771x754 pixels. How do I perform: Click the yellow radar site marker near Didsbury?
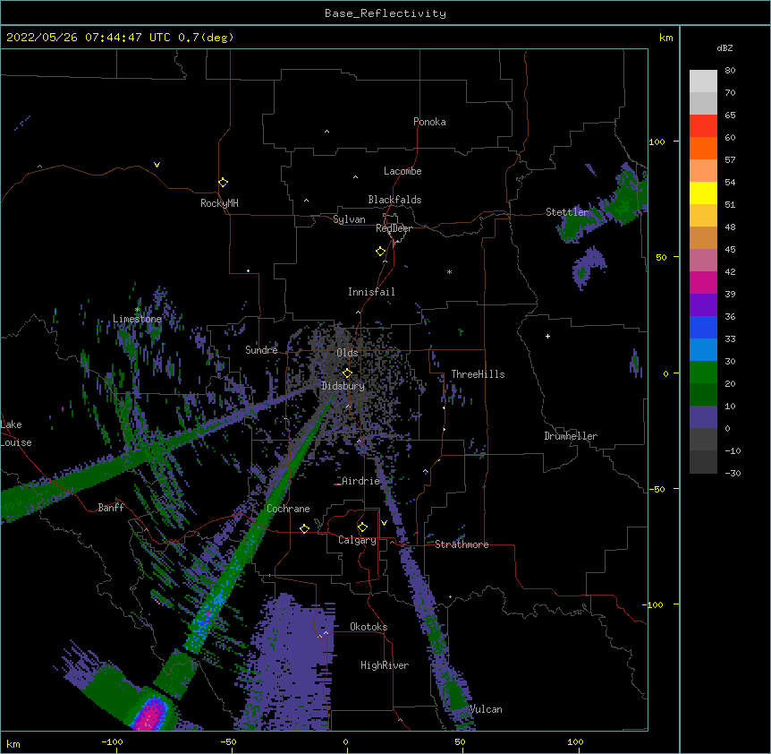(x=347, y=373)
